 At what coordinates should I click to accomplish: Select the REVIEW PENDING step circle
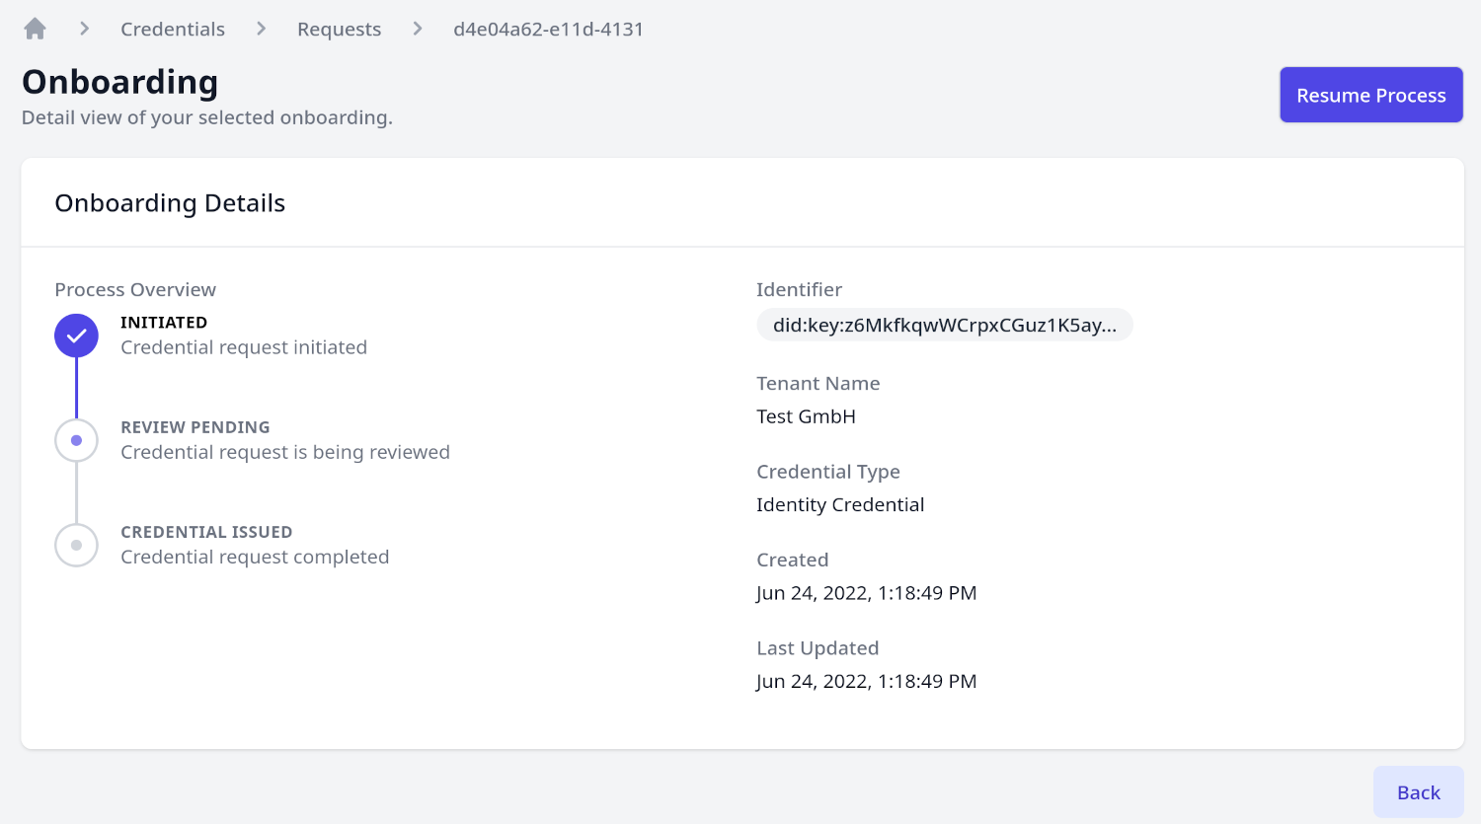coord(76,440)
